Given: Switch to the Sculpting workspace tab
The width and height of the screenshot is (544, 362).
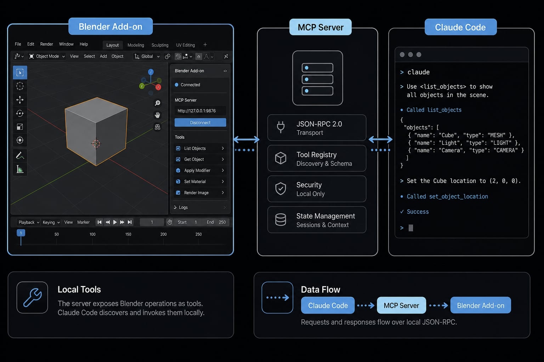Looking at the screenshot, I should click(160, 45).
